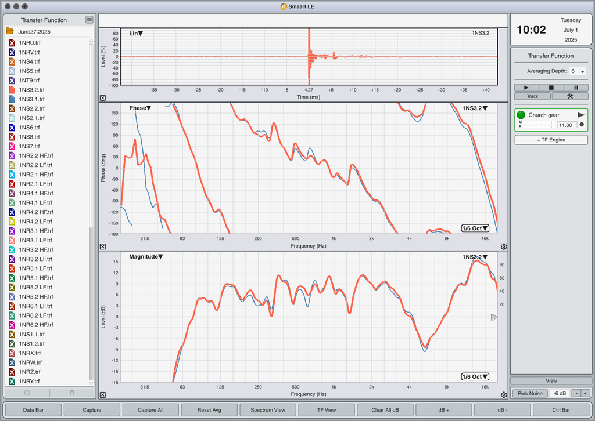Open the Phase graph type dropdown
The height and width of the screenshot is (421, 595).
coord(140,108)
